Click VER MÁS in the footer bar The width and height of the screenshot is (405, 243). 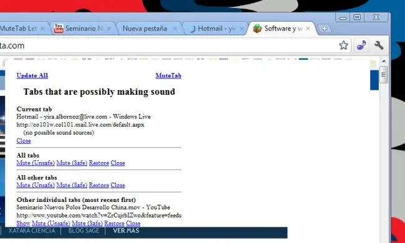click(126, 231)
